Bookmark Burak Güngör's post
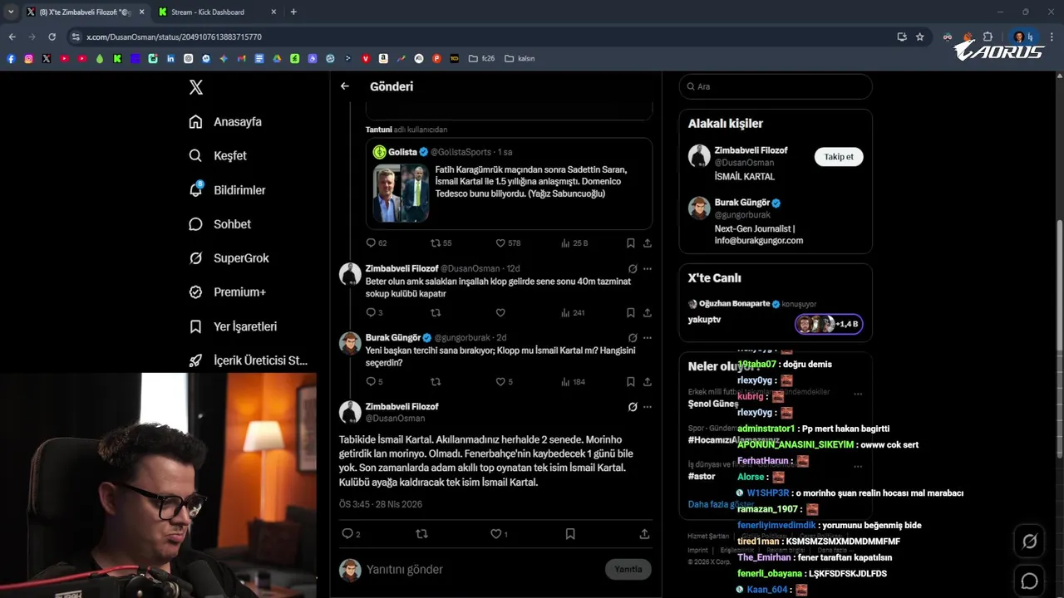1064x598 pixels. pos(631,382)
